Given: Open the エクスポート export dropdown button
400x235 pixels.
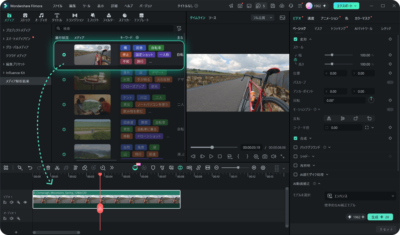Looking at the screenshot, I should point(346,6).
